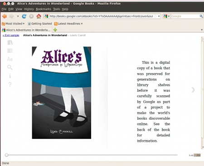This screenshot has height=166, width=204.
Task: Open the table of contents icon
Action: pos(10,51)
